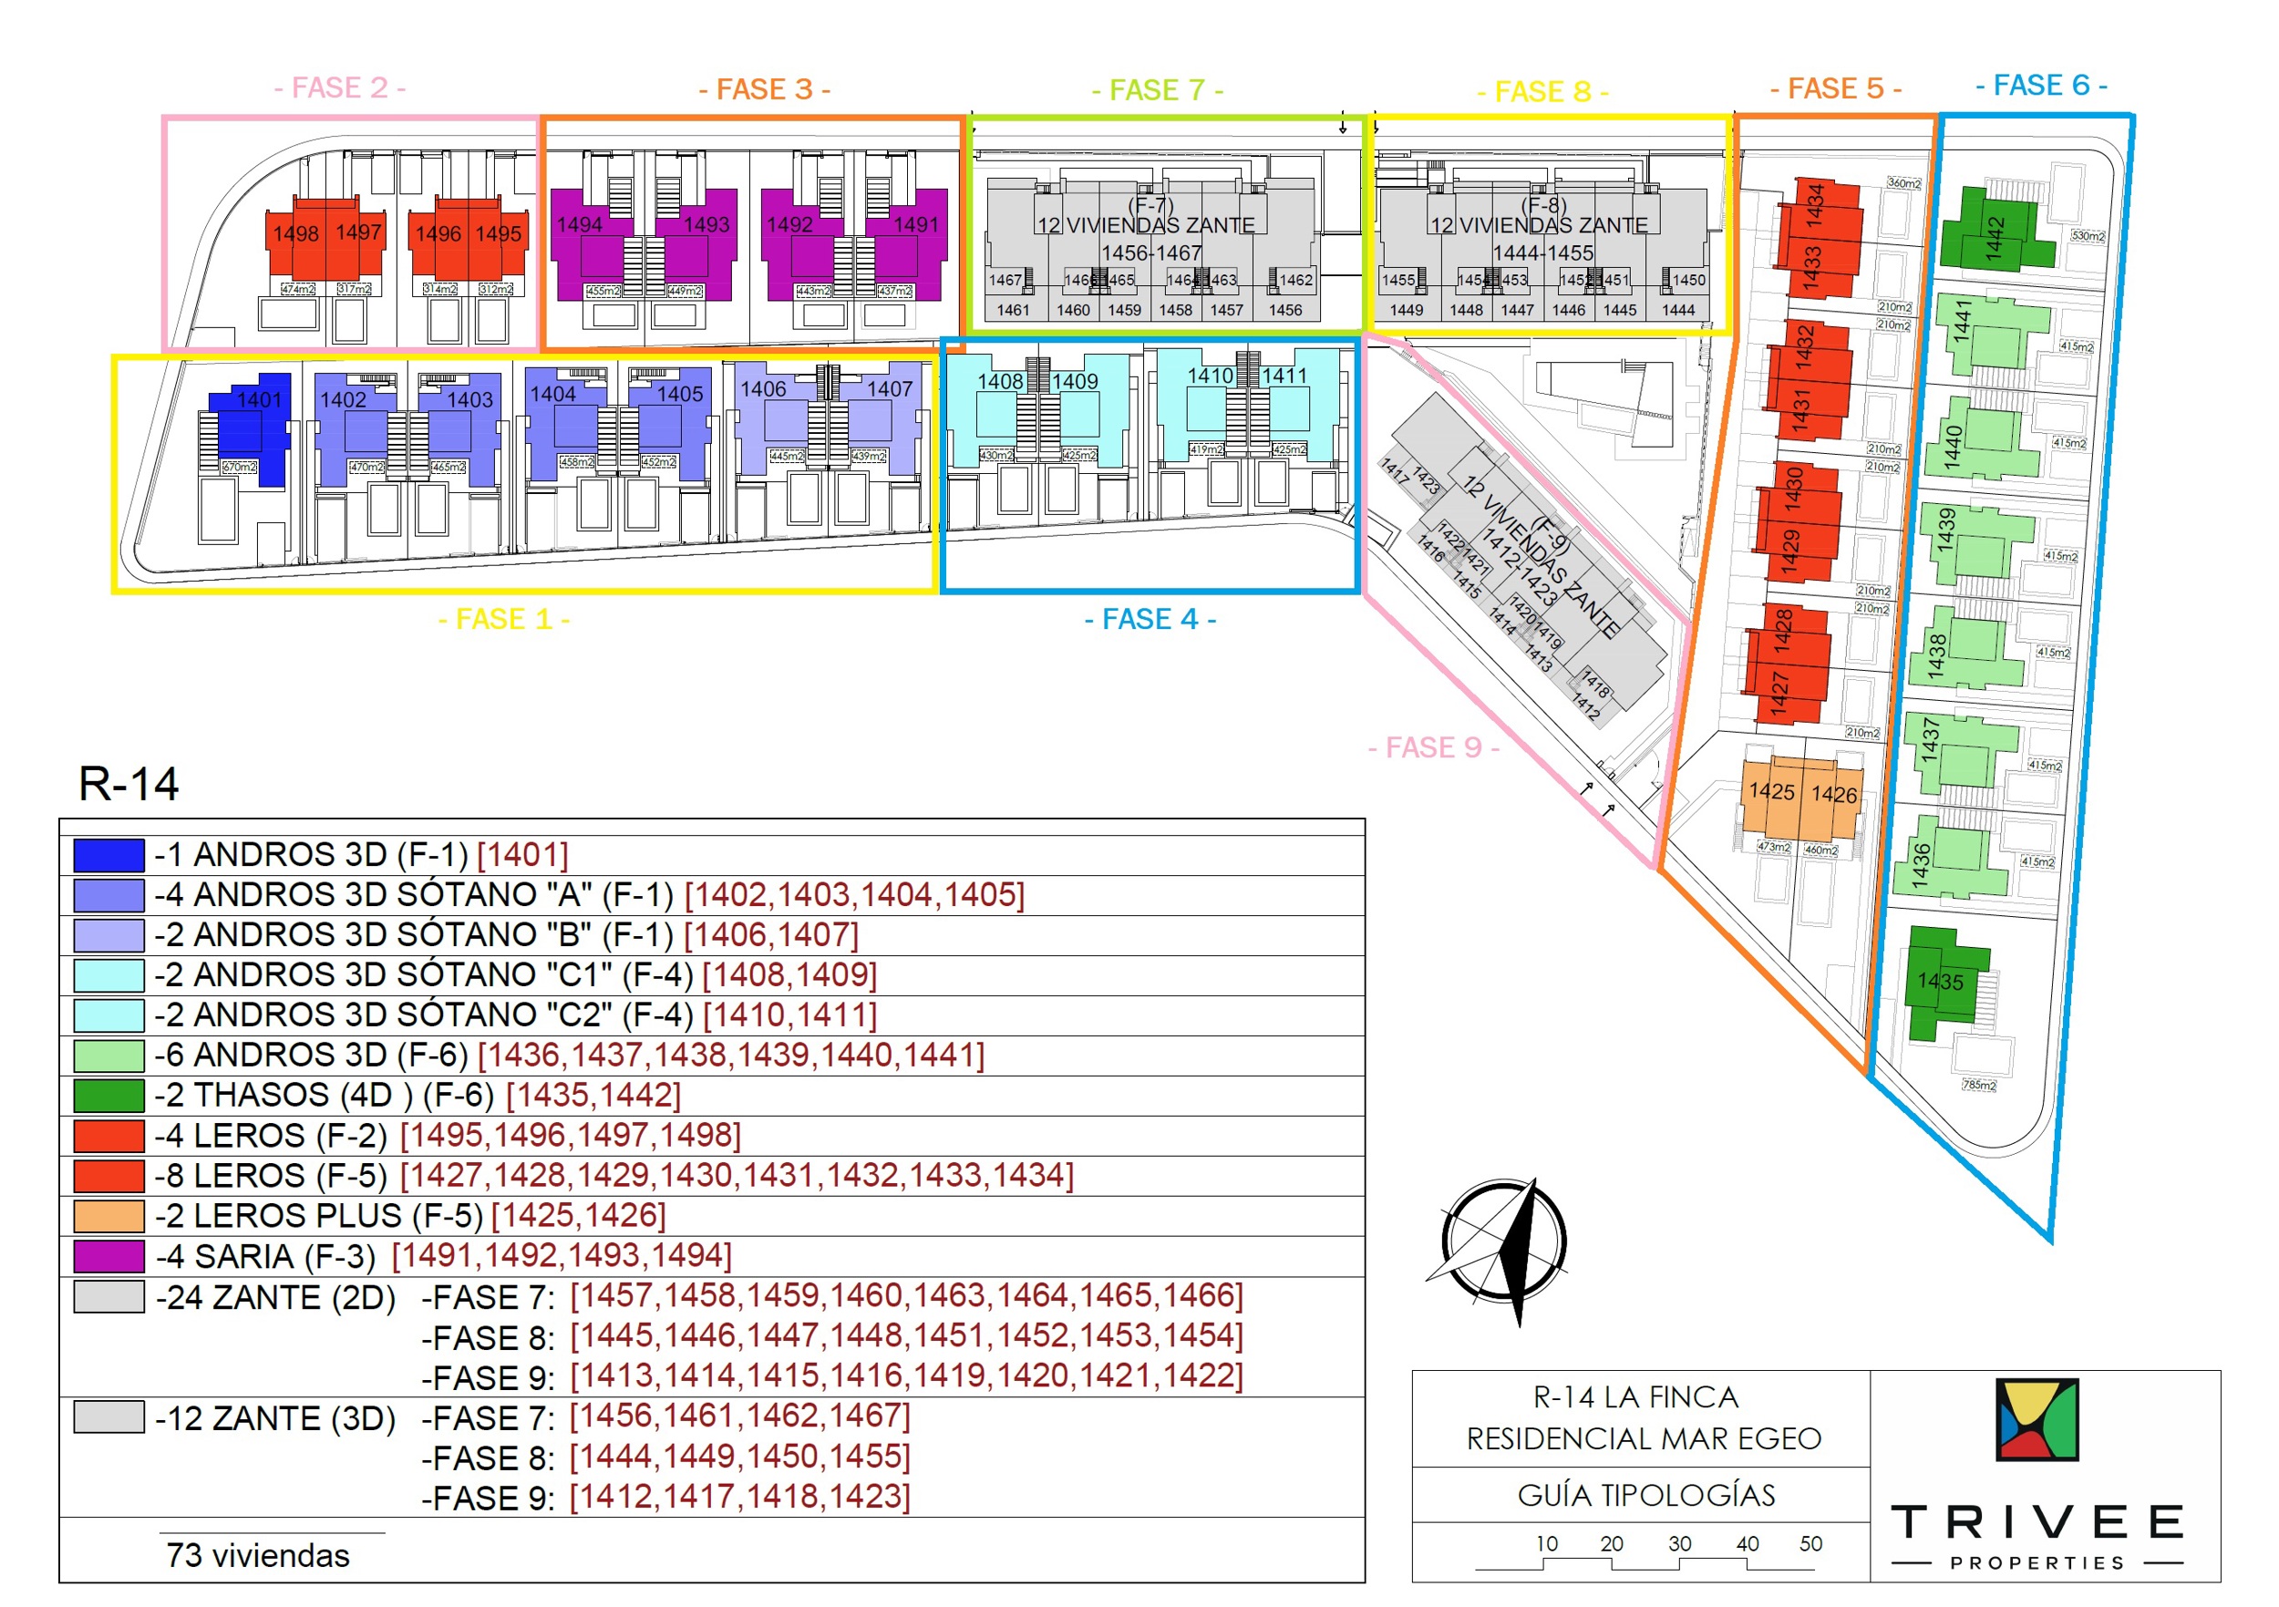Click the FASE 1 yellow label
The height and width of the screenshot is (1607, 2279).
click(x=503, y=620)
